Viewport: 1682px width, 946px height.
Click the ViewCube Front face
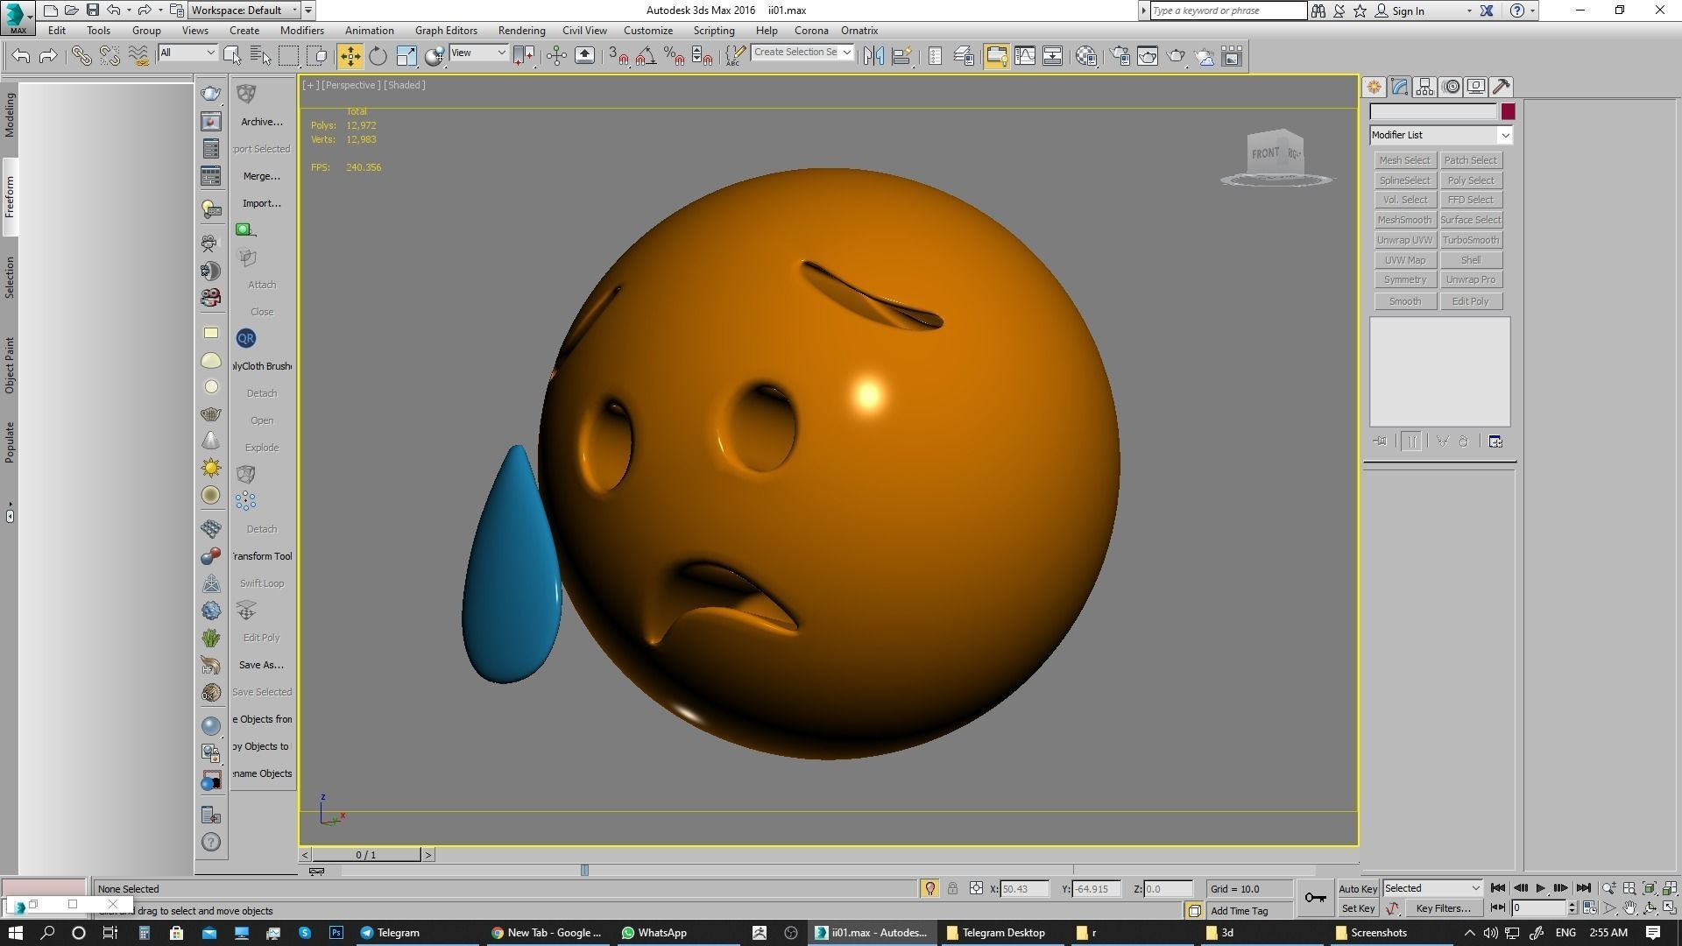[x=1265, y=153]
